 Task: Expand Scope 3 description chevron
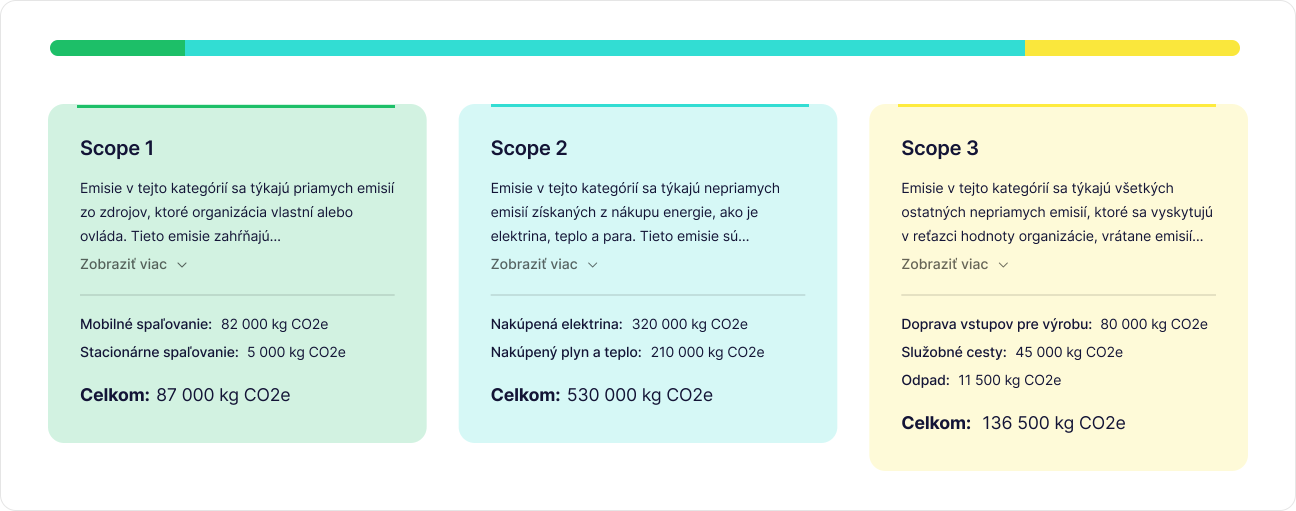pos(1003,265)
